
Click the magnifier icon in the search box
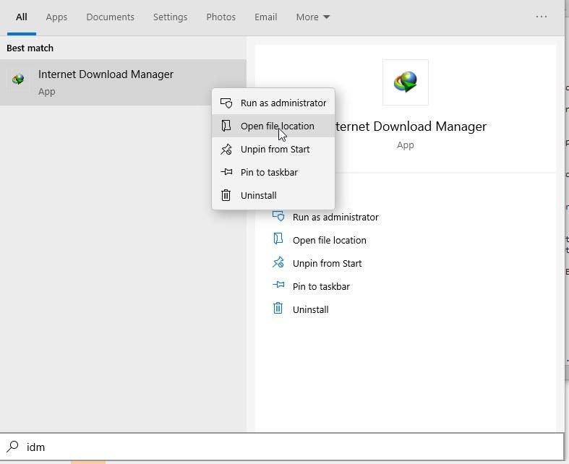pos(12,447)
